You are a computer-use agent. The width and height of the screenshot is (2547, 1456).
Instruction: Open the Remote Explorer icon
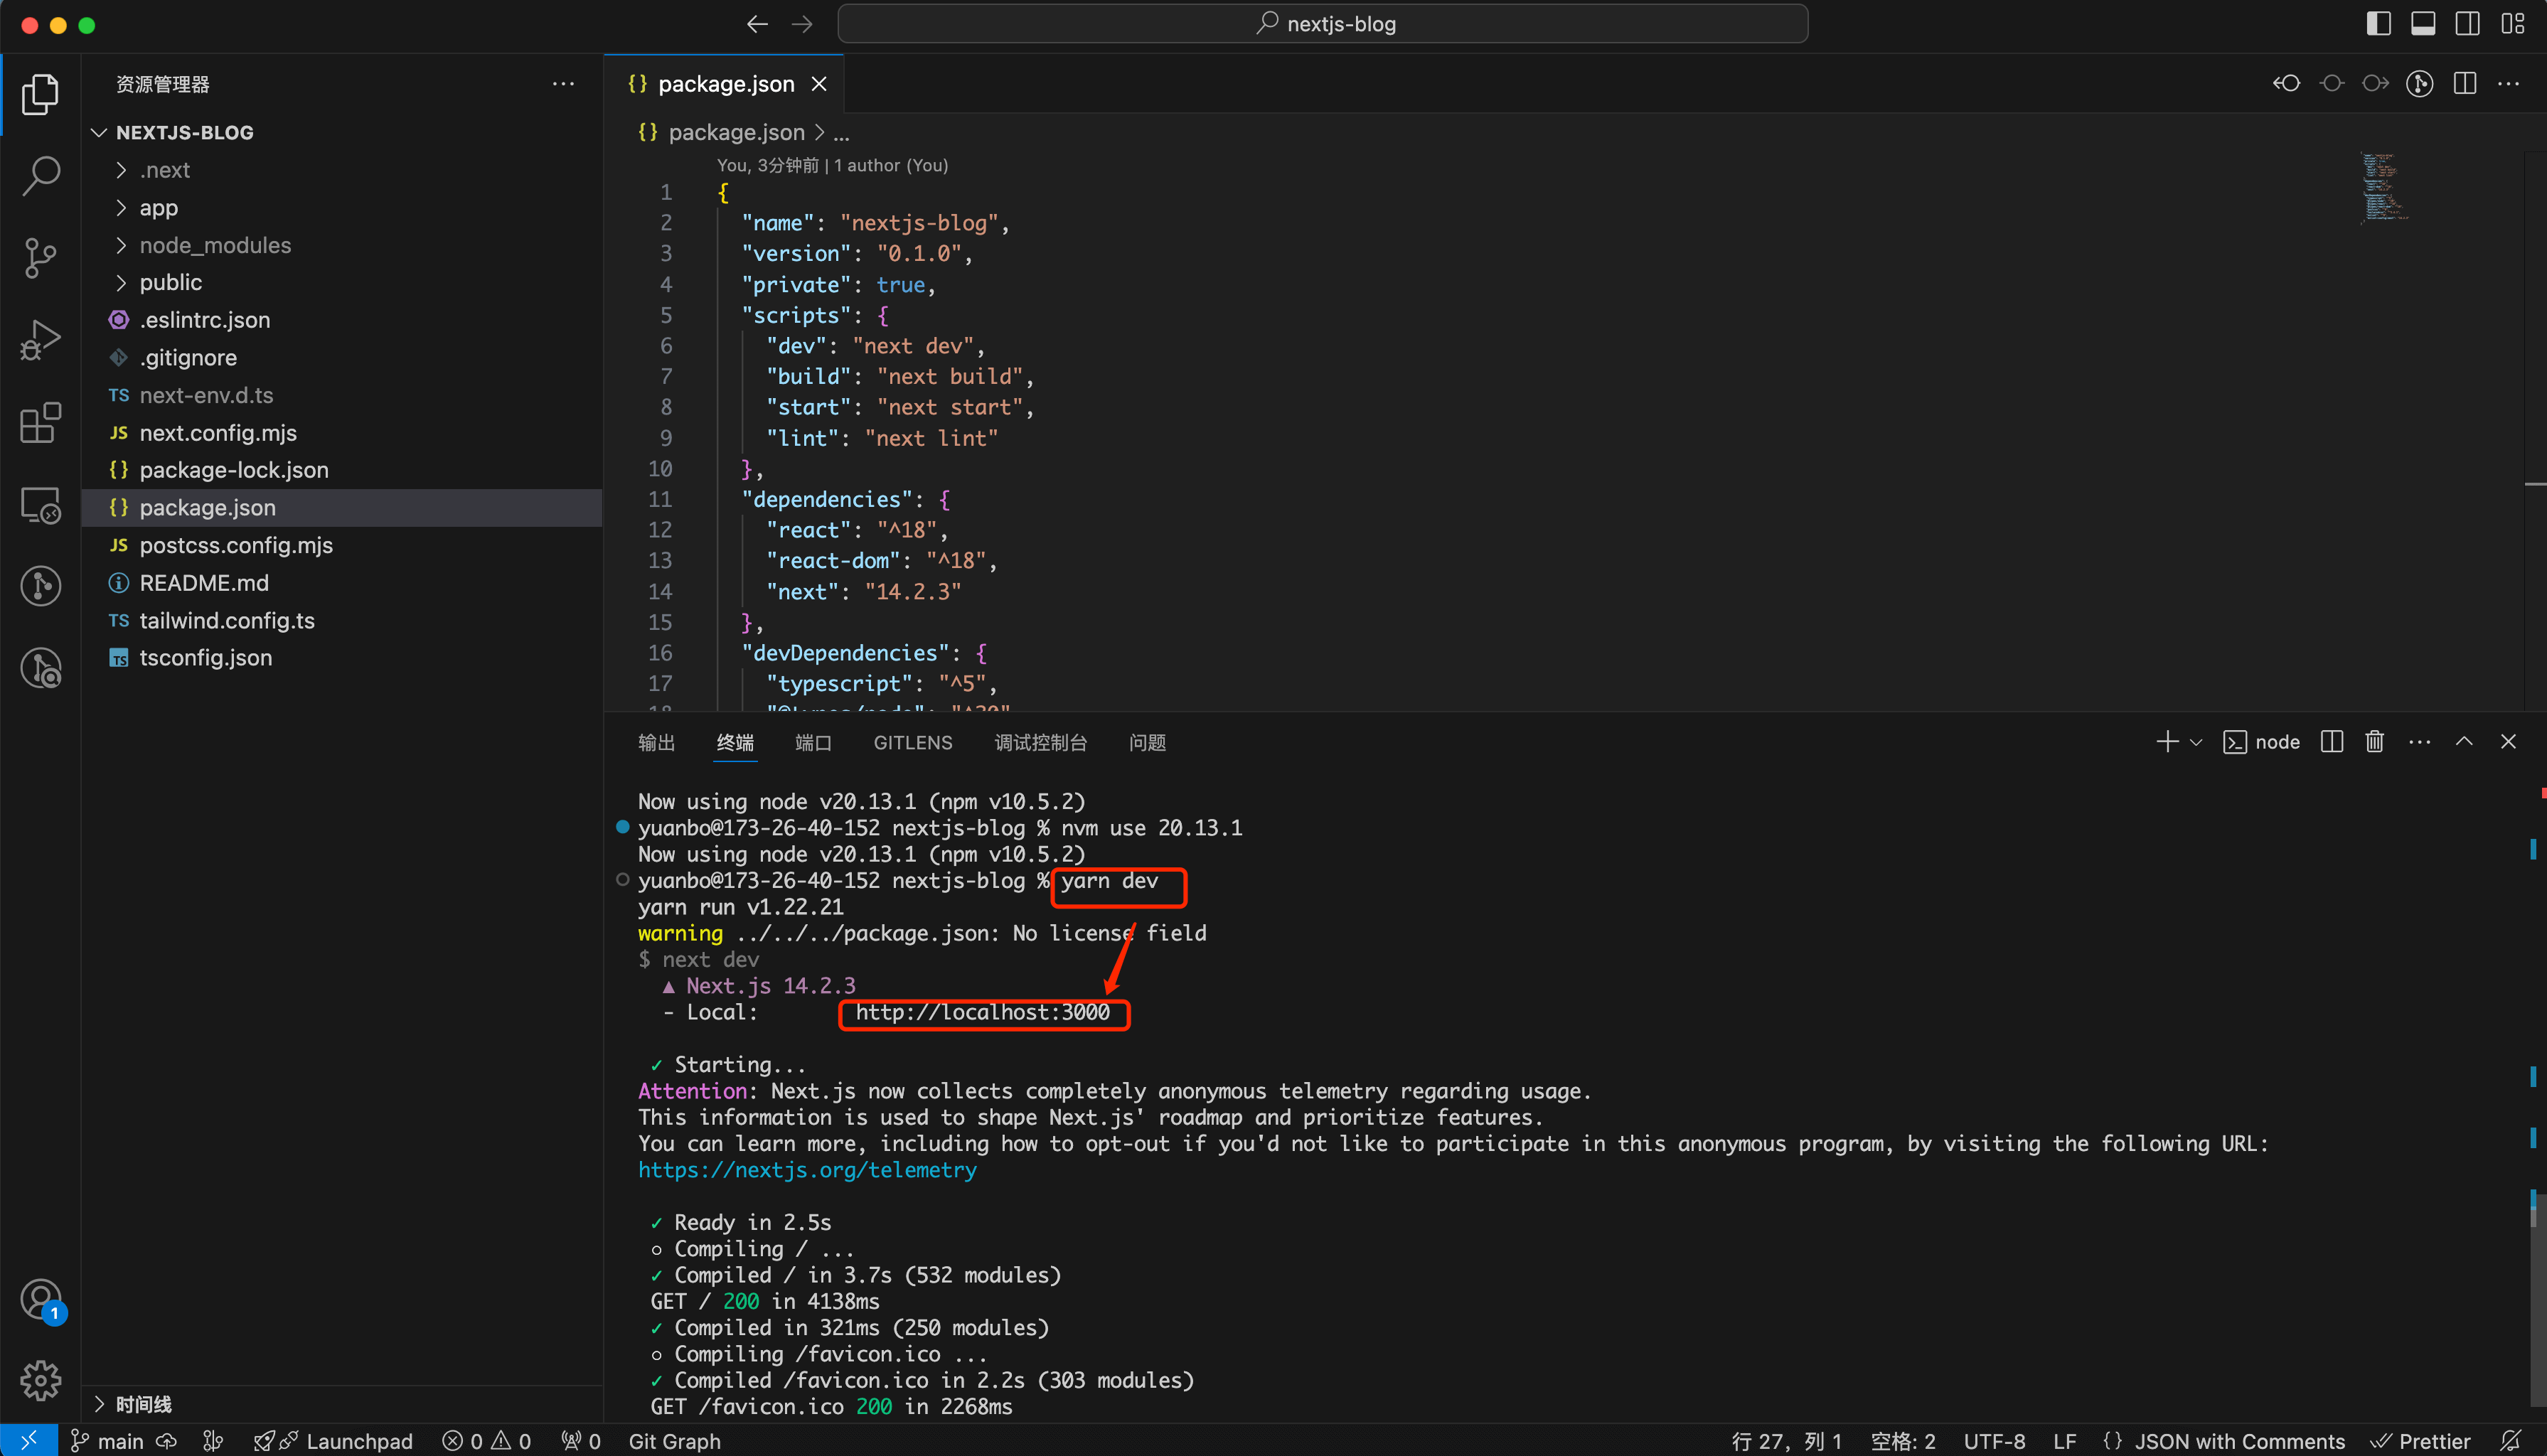[x=40, y=506]
